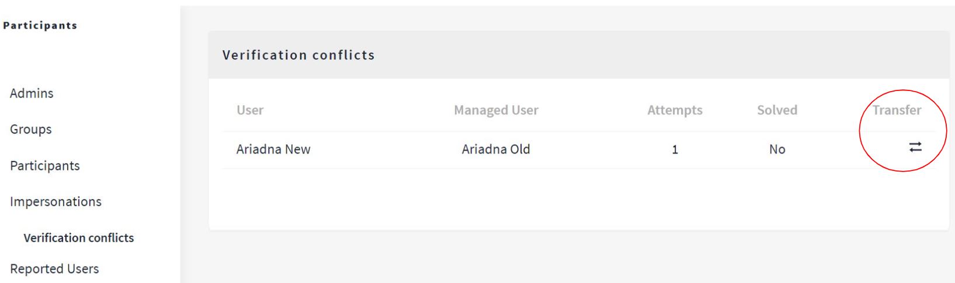Click the attempts count value 1

click(x=675, y=150)
